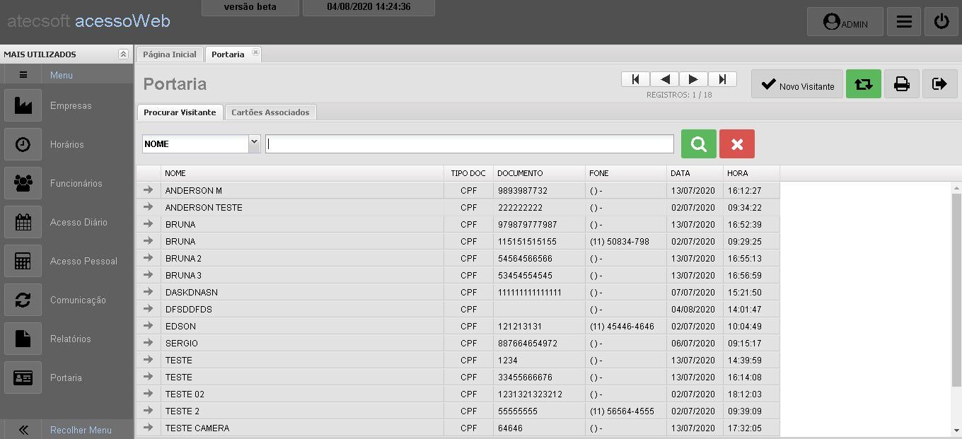Screen dimensions: 962x439
Task: Click the print icon button
Action: [902, 84]
